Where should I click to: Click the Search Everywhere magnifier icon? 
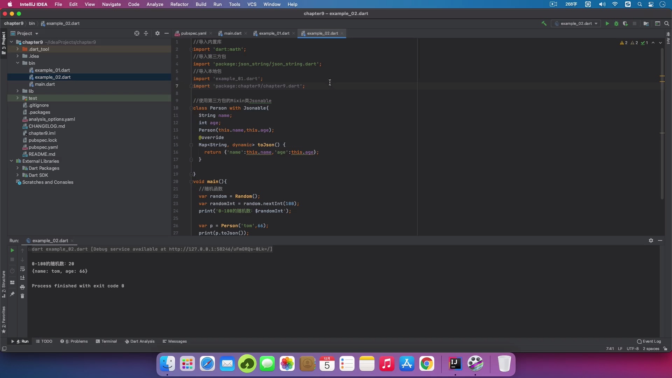[667, 23]
